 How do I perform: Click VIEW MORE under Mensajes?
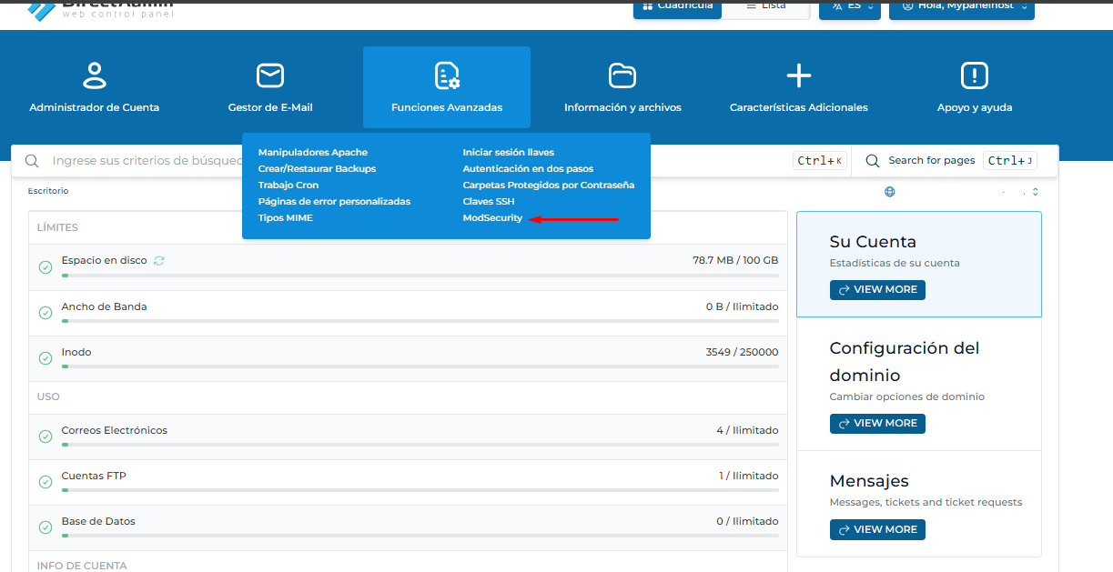point(877,529)
